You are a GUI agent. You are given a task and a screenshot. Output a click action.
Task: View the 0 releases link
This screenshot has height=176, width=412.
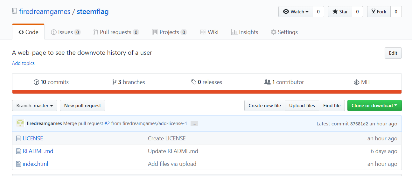coord(206,82)
